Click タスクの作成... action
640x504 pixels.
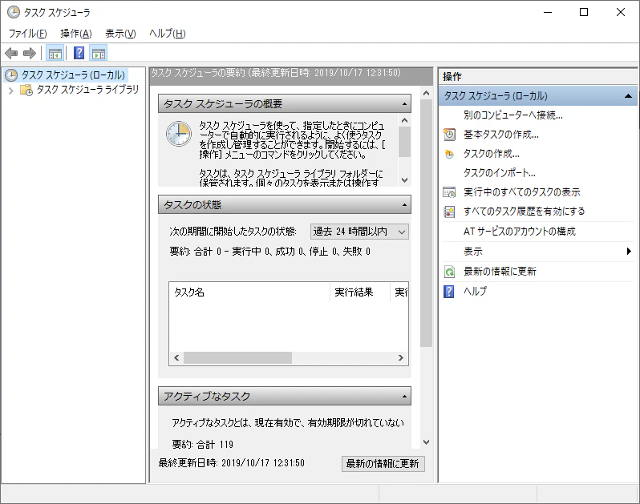click(x=491, y=154)
